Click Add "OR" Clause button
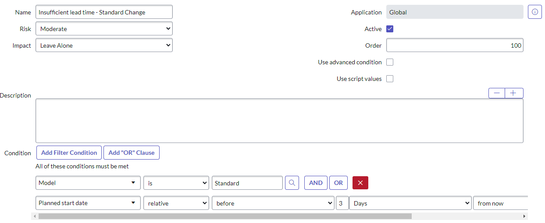545x223 pixels. tap(132, 153)
